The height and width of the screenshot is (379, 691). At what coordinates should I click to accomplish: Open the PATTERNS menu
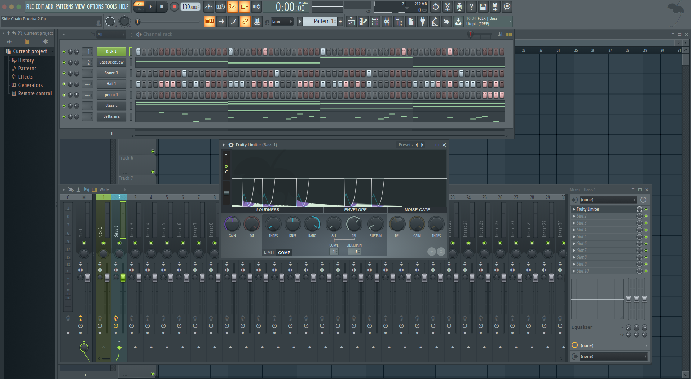(x=64, y=6)
